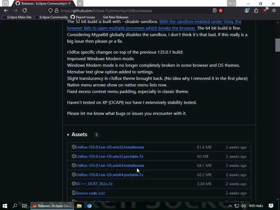
Task: Download r3dfox win64.portable.7z
Action: click(109, 175)
